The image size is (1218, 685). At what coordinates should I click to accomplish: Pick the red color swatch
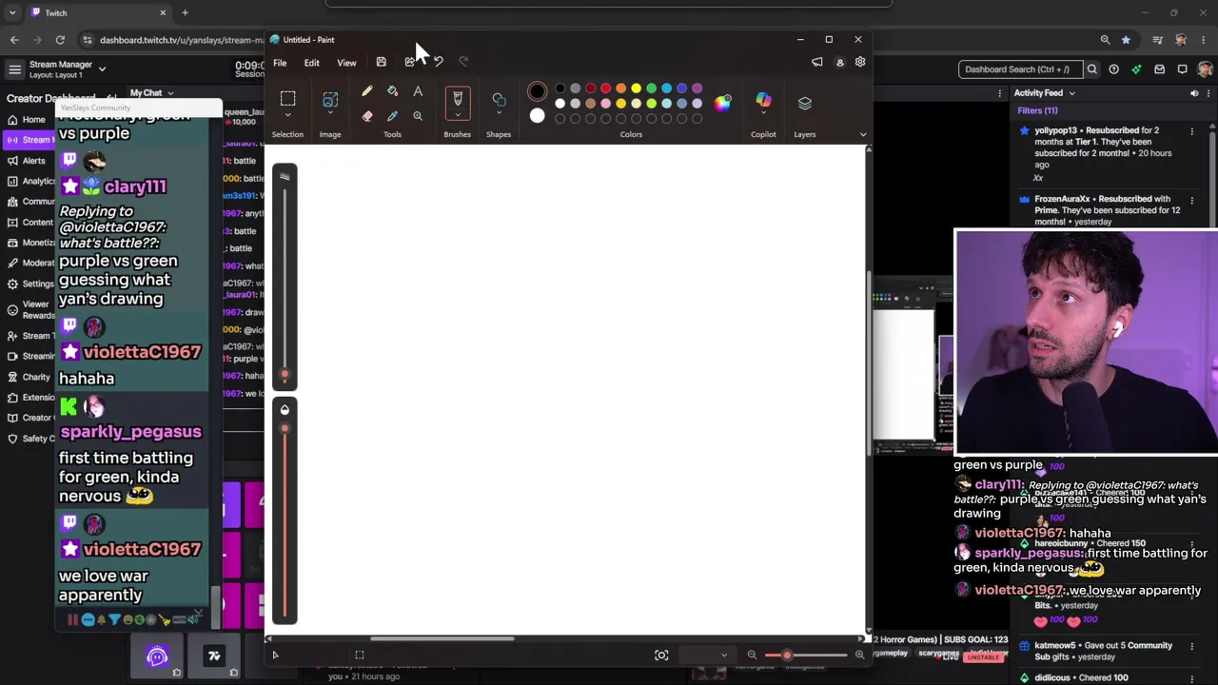pos(606,88)
